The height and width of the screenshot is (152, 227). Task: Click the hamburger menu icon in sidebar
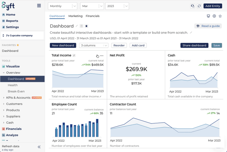click(39, 6)
